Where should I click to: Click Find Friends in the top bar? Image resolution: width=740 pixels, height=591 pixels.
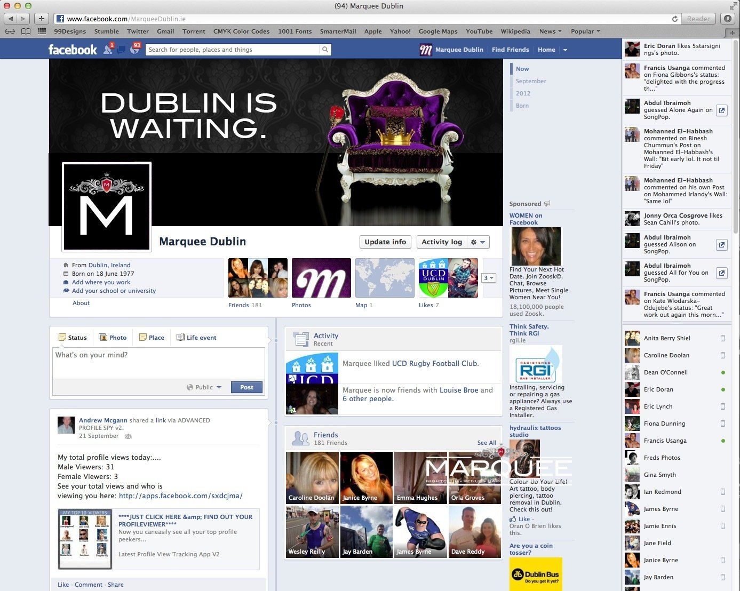pos(511,50)
